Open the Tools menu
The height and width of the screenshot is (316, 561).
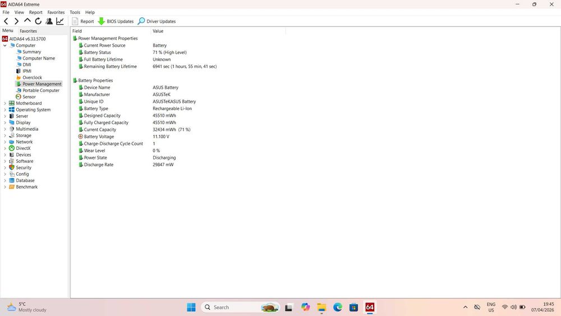(75, 12)
